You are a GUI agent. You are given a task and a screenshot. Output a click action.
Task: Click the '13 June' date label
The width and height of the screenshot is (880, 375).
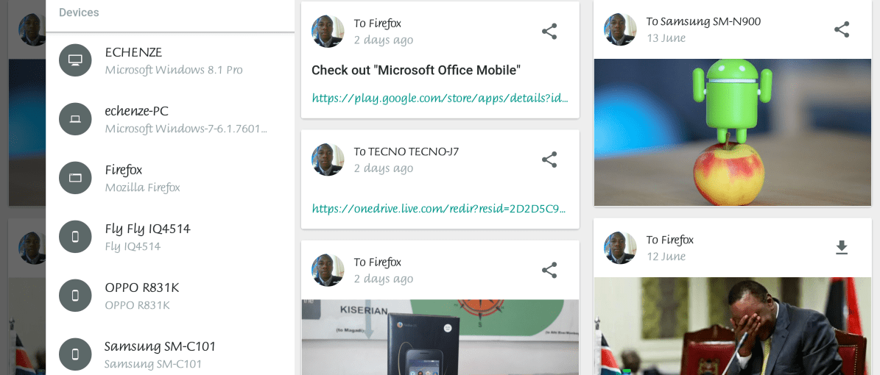pyautogui.click(x=666, y=38)
